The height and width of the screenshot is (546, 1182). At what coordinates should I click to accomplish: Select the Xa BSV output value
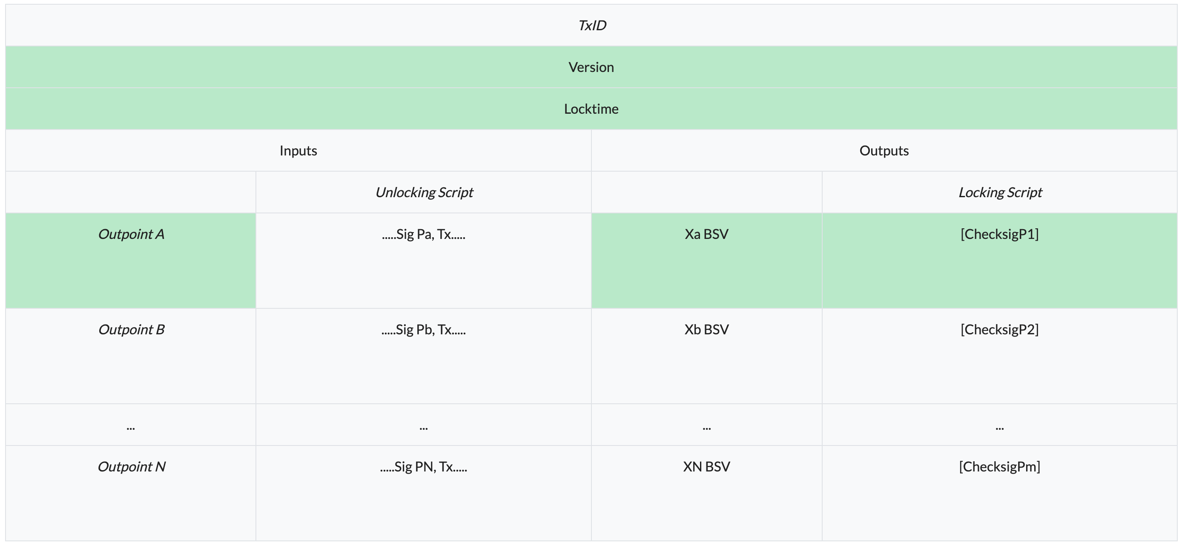click(706, 235)
